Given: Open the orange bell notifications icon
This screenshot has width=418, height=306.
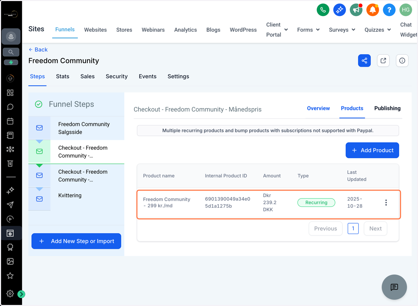Looking at the screenshot, I should click(372, 10).
